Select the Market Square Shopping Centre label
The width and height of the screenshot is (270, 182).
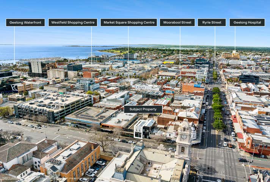point(129,22)
